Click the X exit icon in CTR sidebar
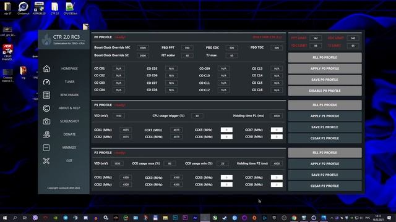Image resolution: width=396 pixels, height=222 pixels. (x=46, y=160)
